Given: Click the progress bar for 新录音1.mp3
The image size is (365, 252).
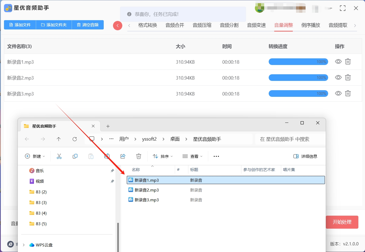Looking at the screenshot, I should click(298, 62).
